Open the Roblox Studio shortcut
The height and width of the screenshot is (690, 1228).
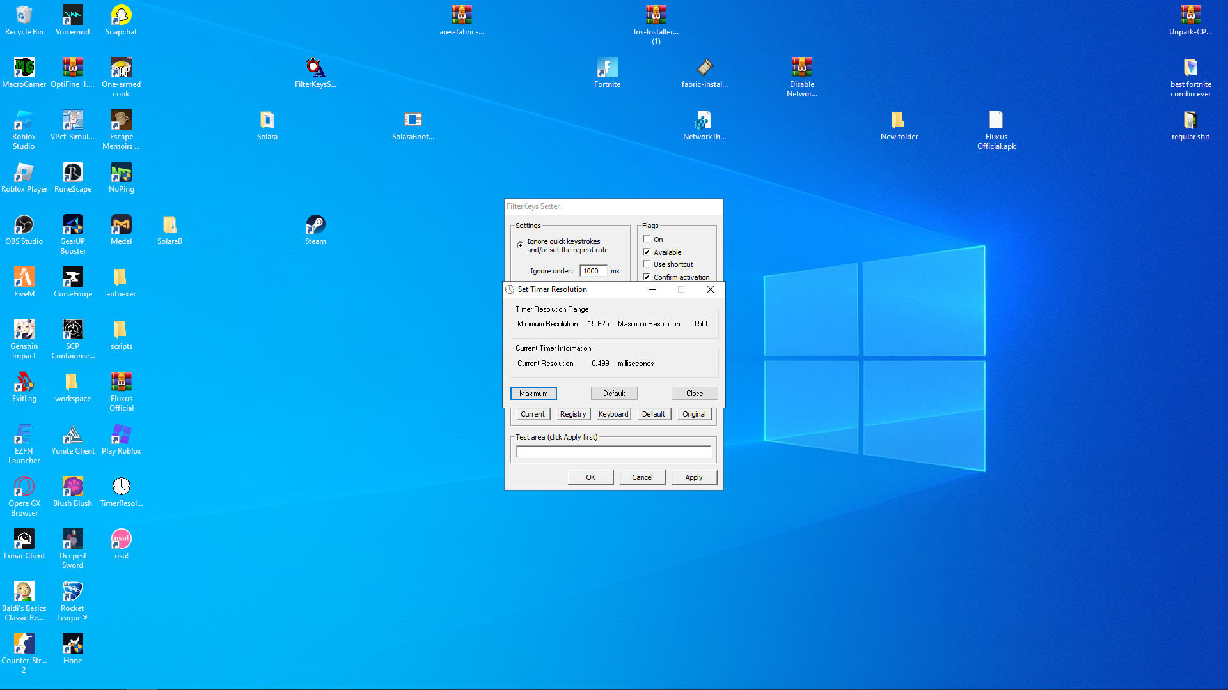click(24, 121)
